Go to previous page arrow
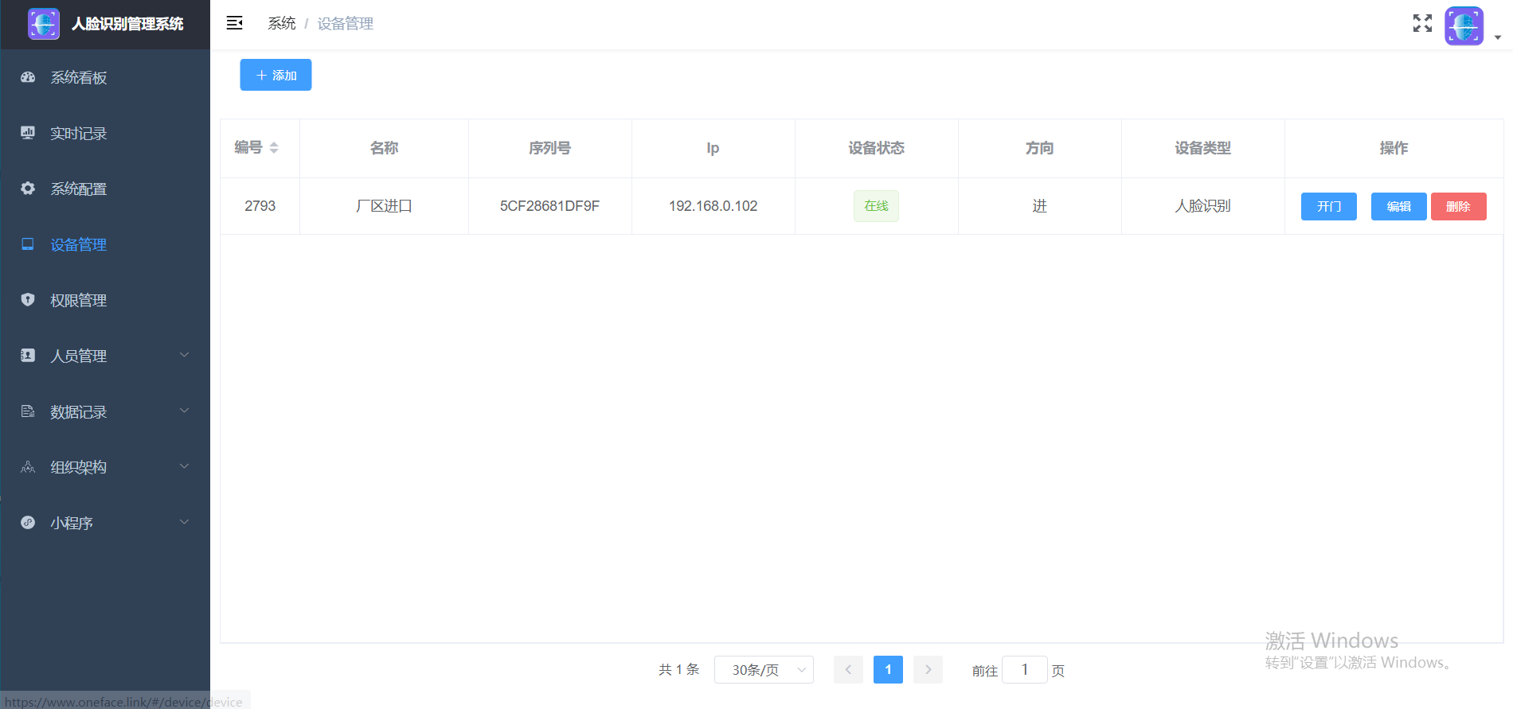1513x709 pixels. coord(848,670)
